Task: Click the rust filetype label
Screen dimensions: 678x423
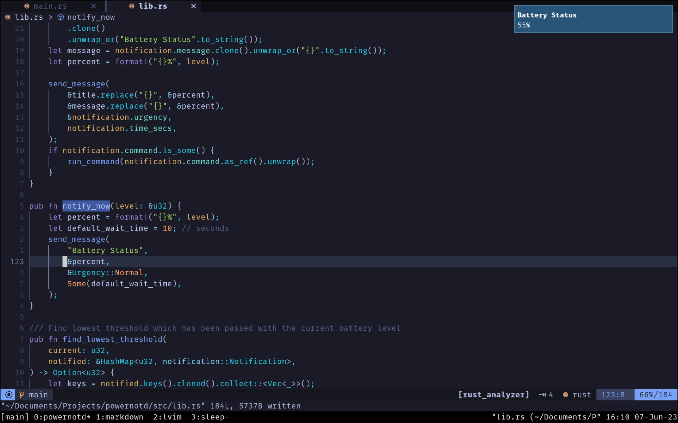Action: 582,395
